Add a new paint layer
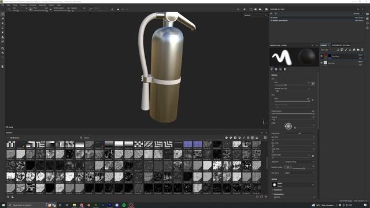The width and height of the screenshot is (370, 208). (x=346, y=50)
